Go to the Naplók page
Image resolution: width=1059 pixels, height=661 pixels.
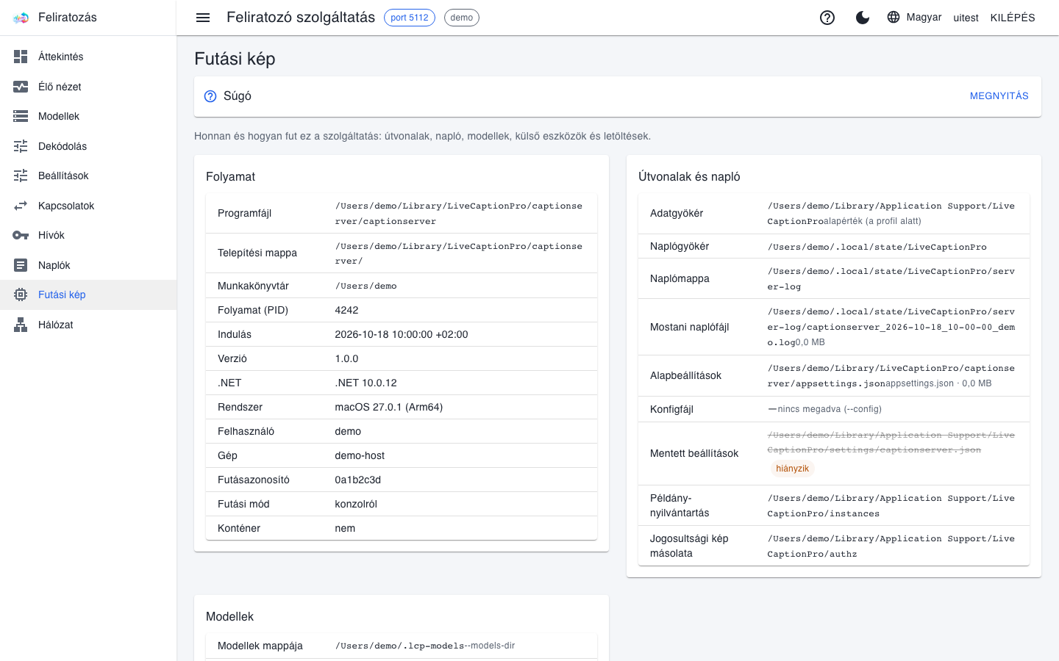pyautogui.click(x=88, y=265)
